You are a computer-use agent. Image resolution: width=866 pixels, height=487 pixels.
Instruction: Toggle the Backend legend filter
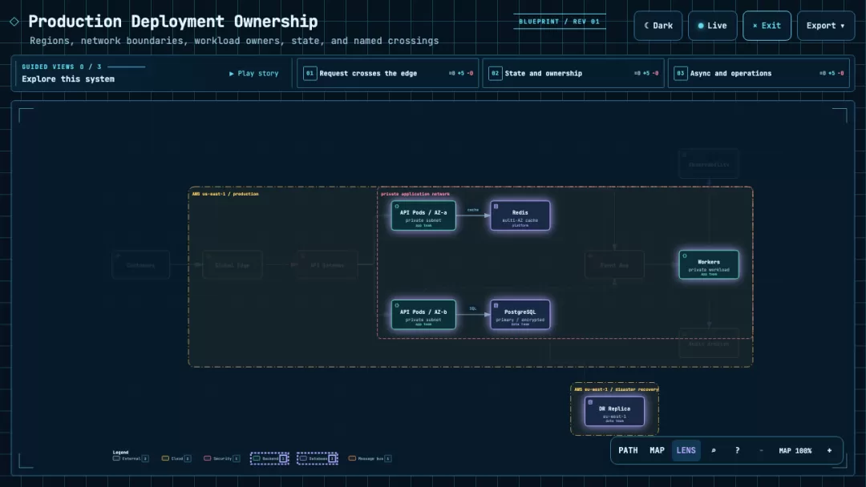269,458
